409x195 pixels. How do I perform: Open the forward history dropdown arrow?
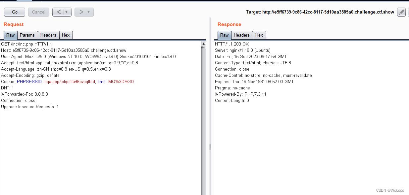pos(89,12)
